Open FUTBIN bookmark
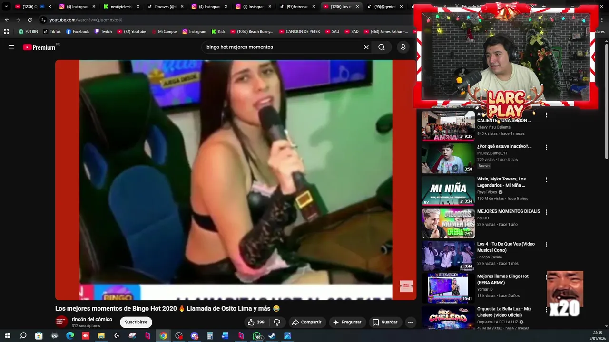This screenshot has width=609, height=342. tap(28, 32)
